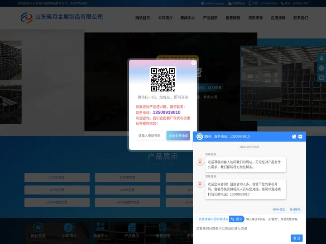Image resolution: width=326 pixels, height=244 pixels.
Task: Click the chat widget smiley avatar icon
Action: (x=200, y=136)
